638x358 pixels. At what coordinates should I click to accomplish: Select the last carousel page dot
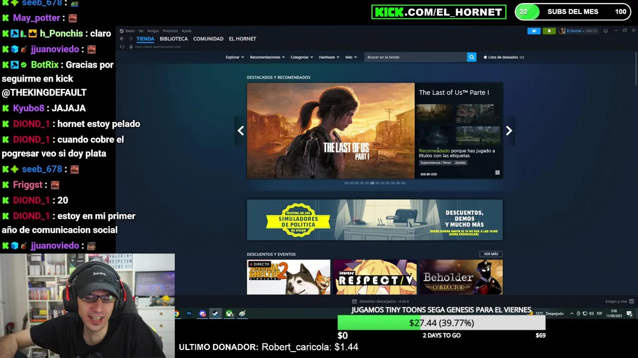pyautogui.click(x=403, y=183)
